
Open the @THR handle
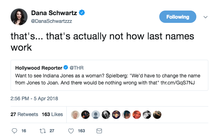[x=77, y=68]
